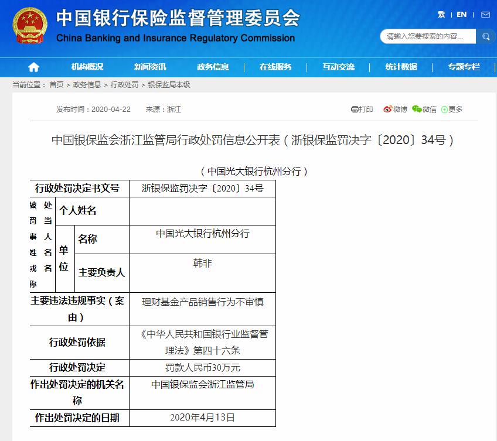The image size is (497, 441).
Task: Click cell 《中华人民共和国银行业监督管理法》第四十六条
Action: pos(203,343)
